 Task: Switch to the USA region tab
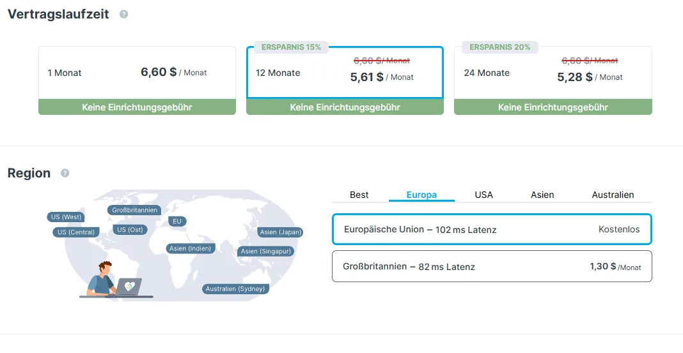coord(484,195)
